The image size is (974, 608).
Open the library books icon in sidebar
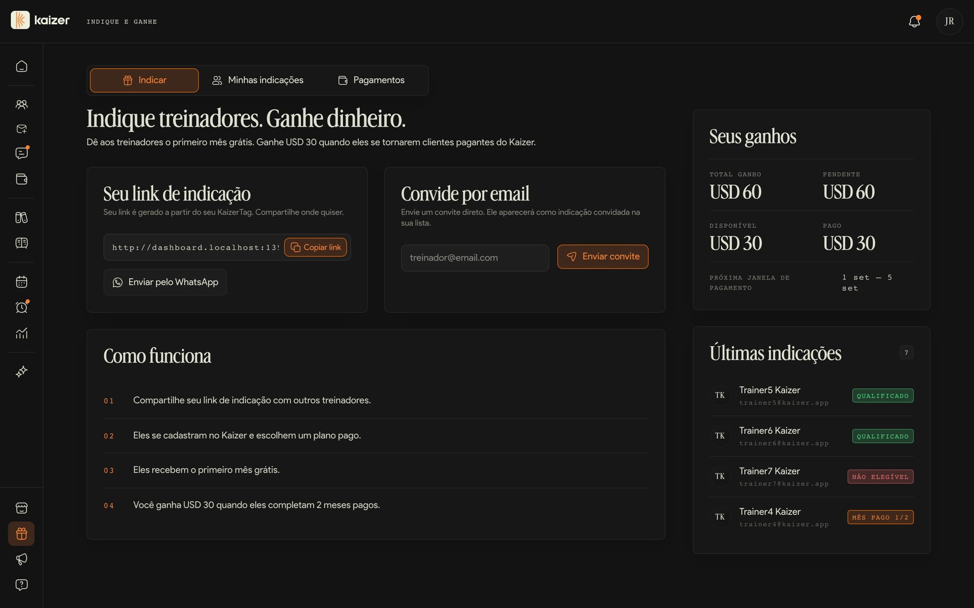coord(21,217)
